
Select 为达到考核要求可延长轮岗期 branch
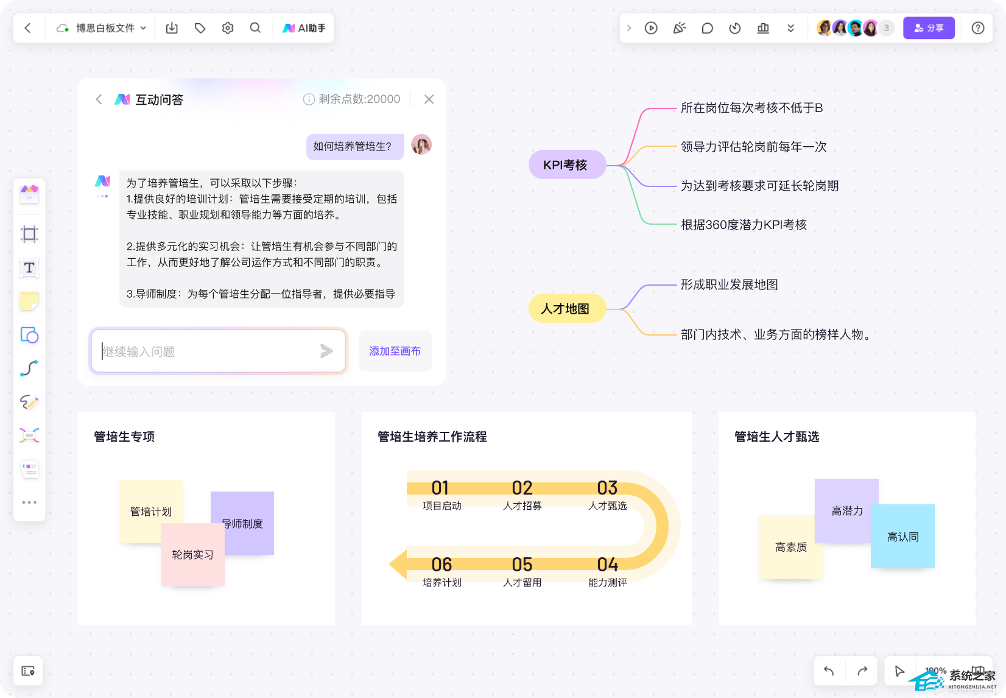(759, 186)
